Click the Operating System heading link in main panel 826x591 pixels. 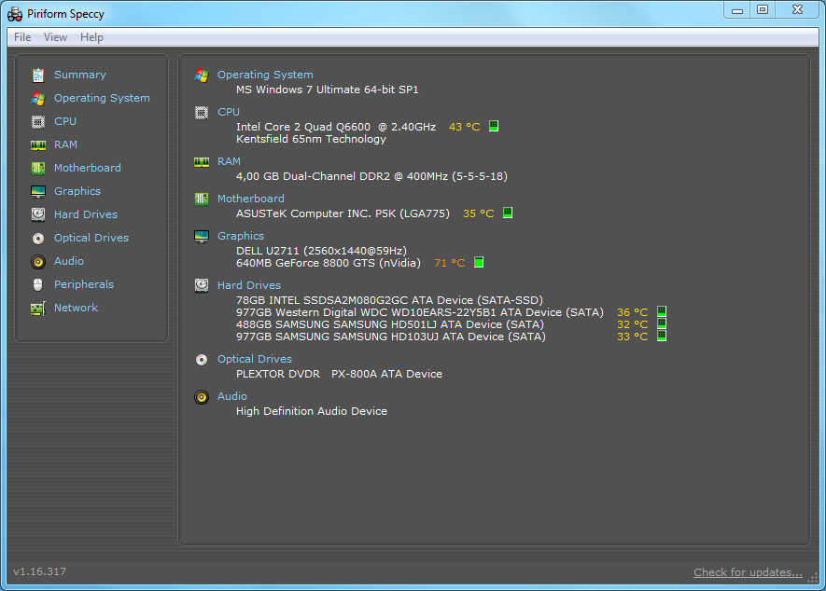click(x=265, y=75)
